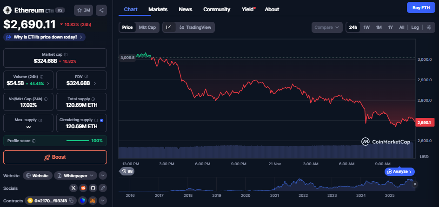Select the 1Y time range
Image resolution: width=439 pixels, height=207 pixels.
[390, 27]
